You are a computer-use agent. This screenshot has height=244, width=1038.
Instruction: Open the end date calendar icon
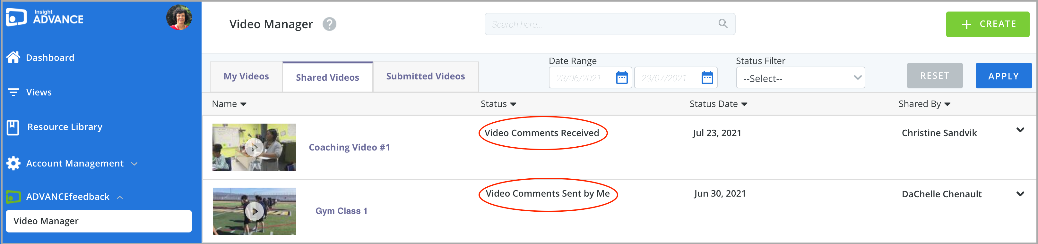707,77
